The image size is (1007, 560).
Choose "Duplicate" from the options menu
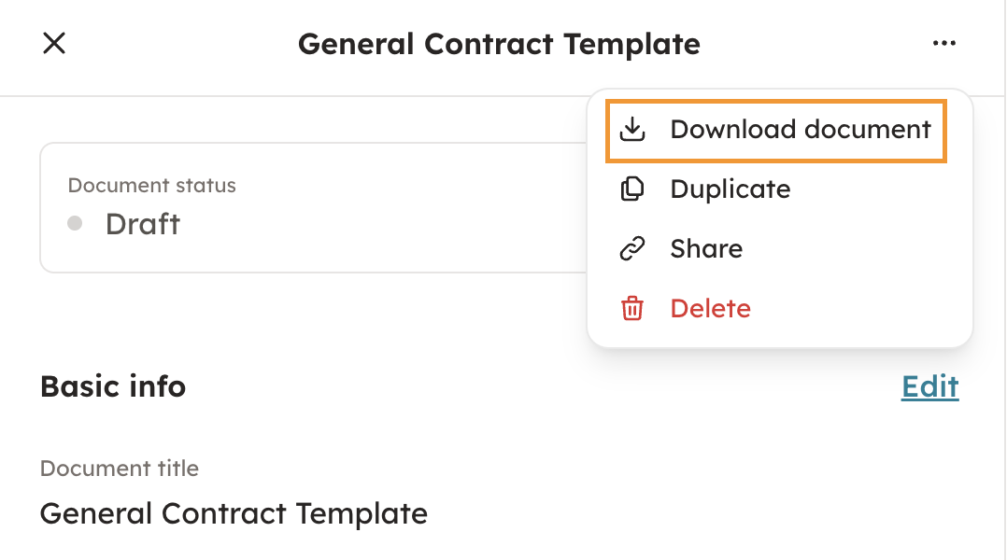(x=730, y=189)
